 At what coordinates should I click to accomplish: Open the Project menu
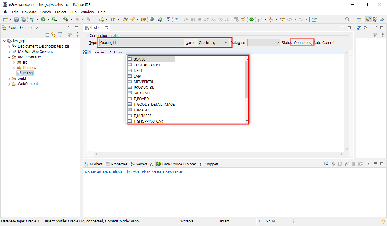pyautogui.click(x=61, y=12)
